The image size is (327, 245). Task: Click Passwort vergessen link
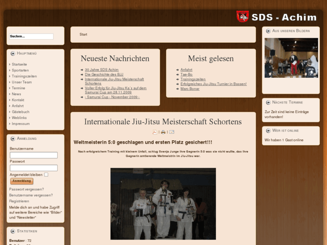point(27,189)
